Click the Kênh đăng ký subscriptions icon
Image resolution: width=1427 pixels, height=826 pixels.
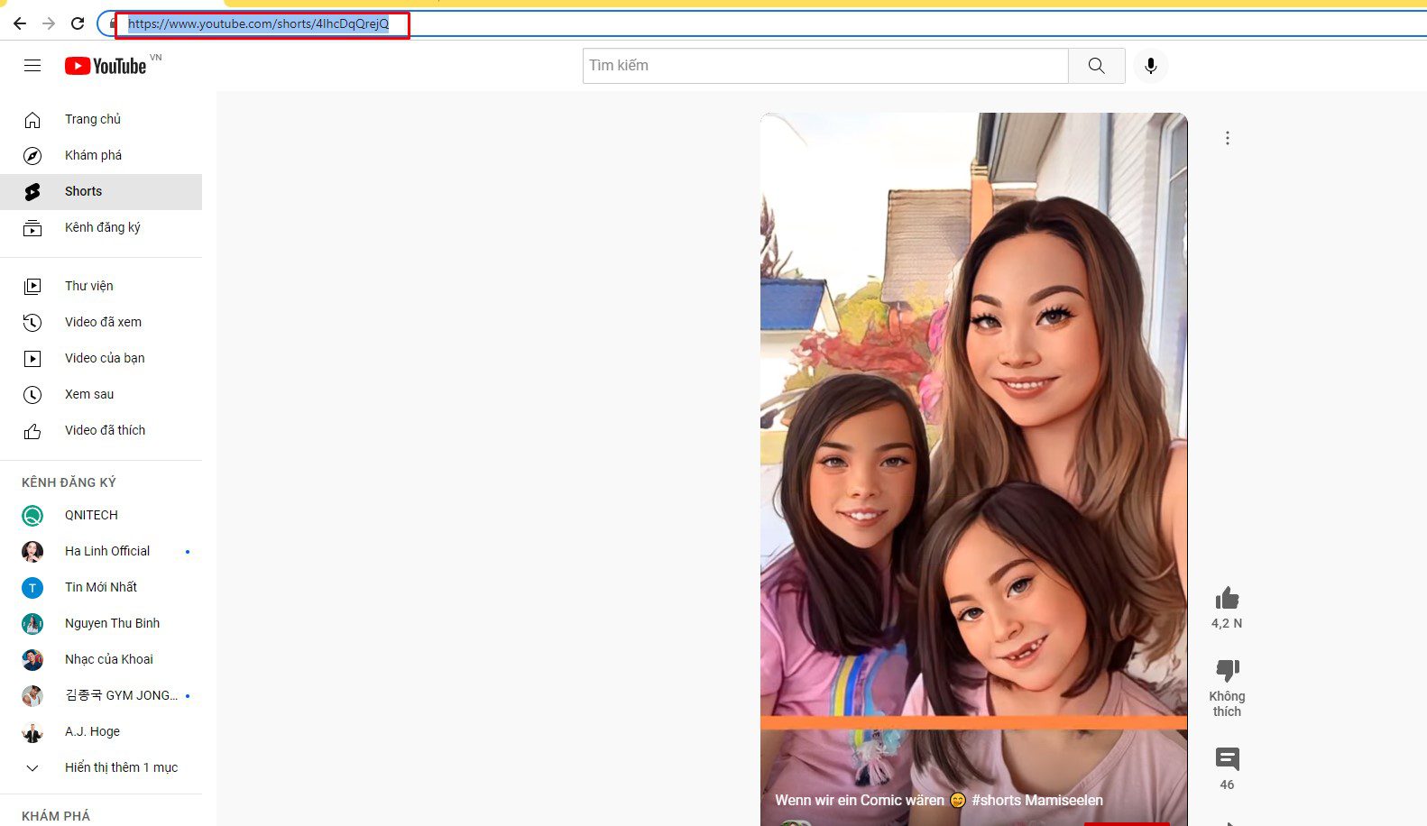(x=32, y=228)
